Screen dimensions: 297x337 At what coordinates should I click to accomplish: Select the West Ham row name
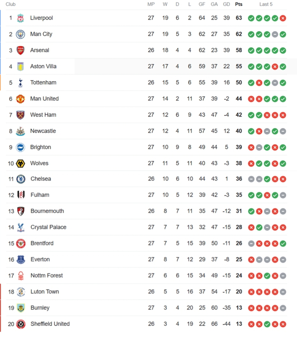43,115
